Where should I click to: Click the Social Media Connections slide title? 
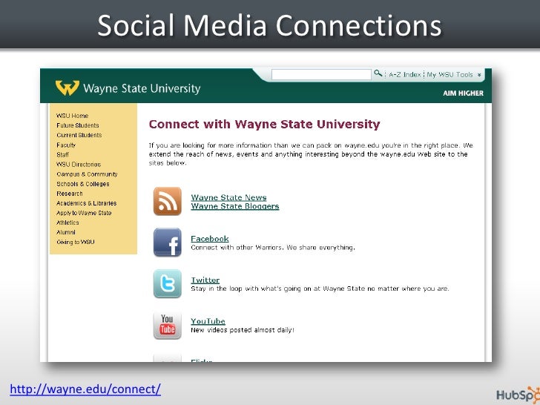point(269,25)
